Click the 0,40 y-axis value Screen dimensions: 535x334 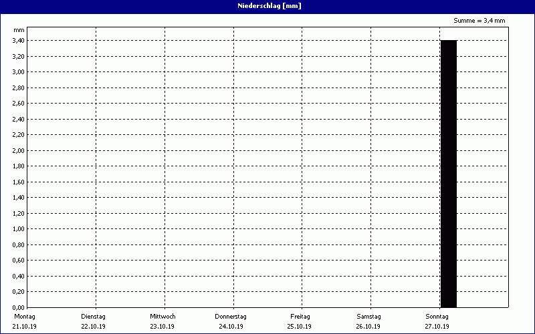click(x=19, y=276)
